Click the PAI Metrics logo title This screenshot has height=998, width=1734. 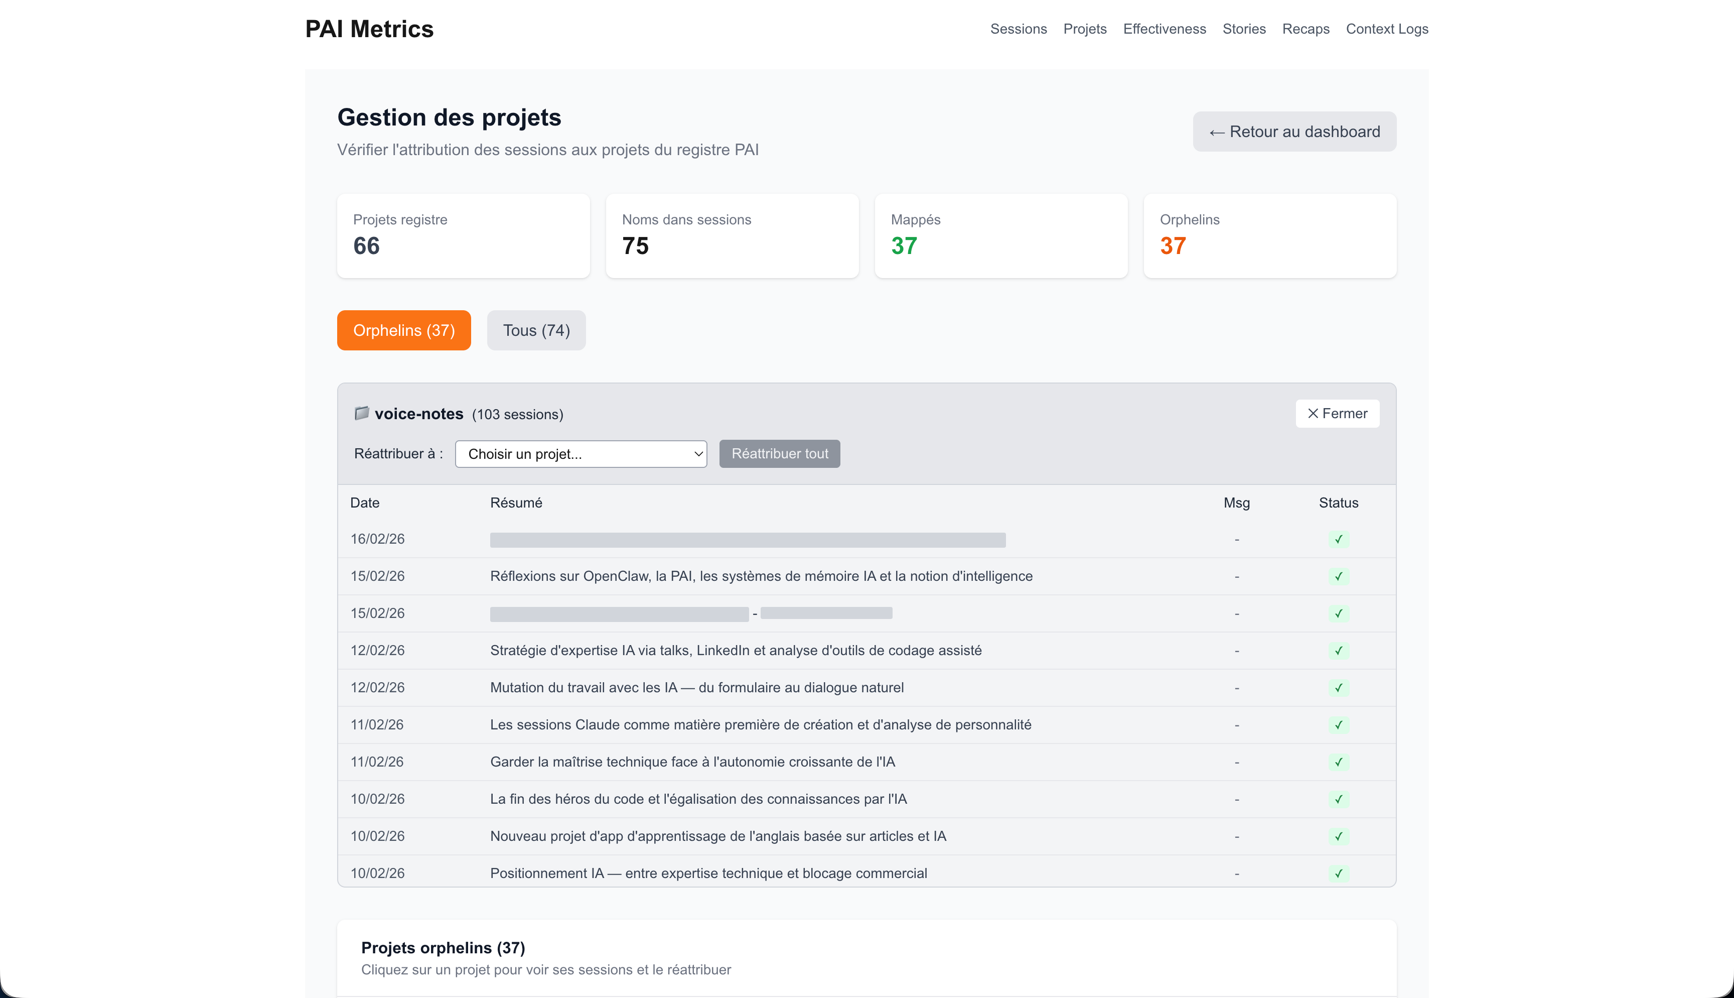click(x=369, y=29)
